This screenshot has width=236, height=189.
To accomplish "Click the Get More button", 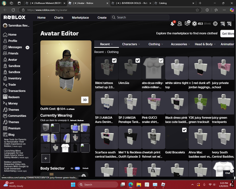I will click(228, 34).
